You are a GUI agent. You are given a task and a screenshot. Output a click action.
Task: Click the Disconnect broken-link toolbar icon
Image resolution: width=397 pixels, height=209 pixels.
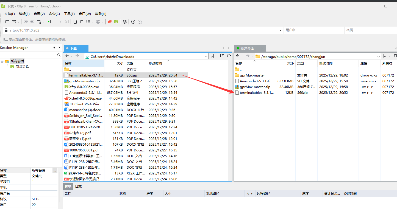pyautogui.click(x=26, y=22)
